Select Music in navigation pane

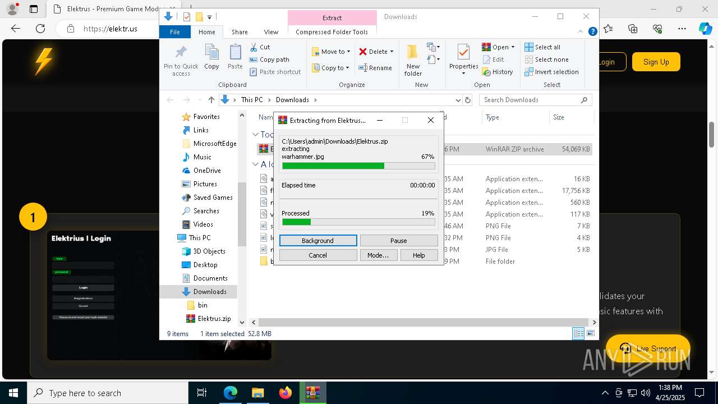click(x=202, y=157)
